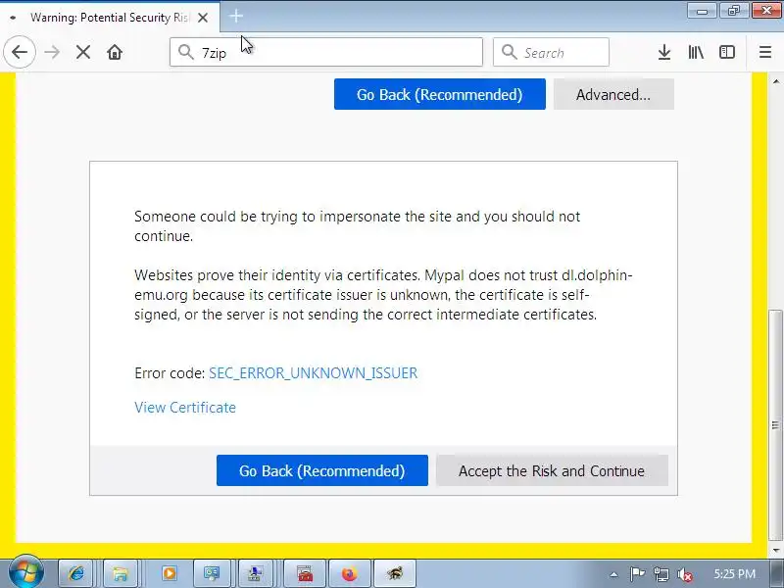Switch to Firefox in the taskbar
This screenshot has width=784, height=588.
point(350,573)
